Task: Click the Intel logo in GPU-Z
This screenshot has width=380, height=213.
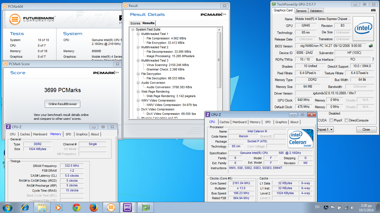Action: 363,28
